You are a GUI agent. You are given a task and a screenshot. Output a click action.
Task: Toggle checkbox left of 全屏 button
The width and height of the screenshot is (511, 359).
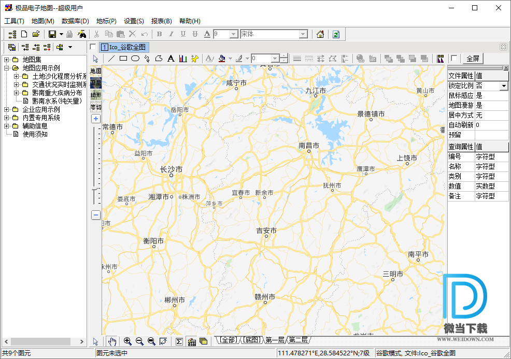(x=453, y=59)
